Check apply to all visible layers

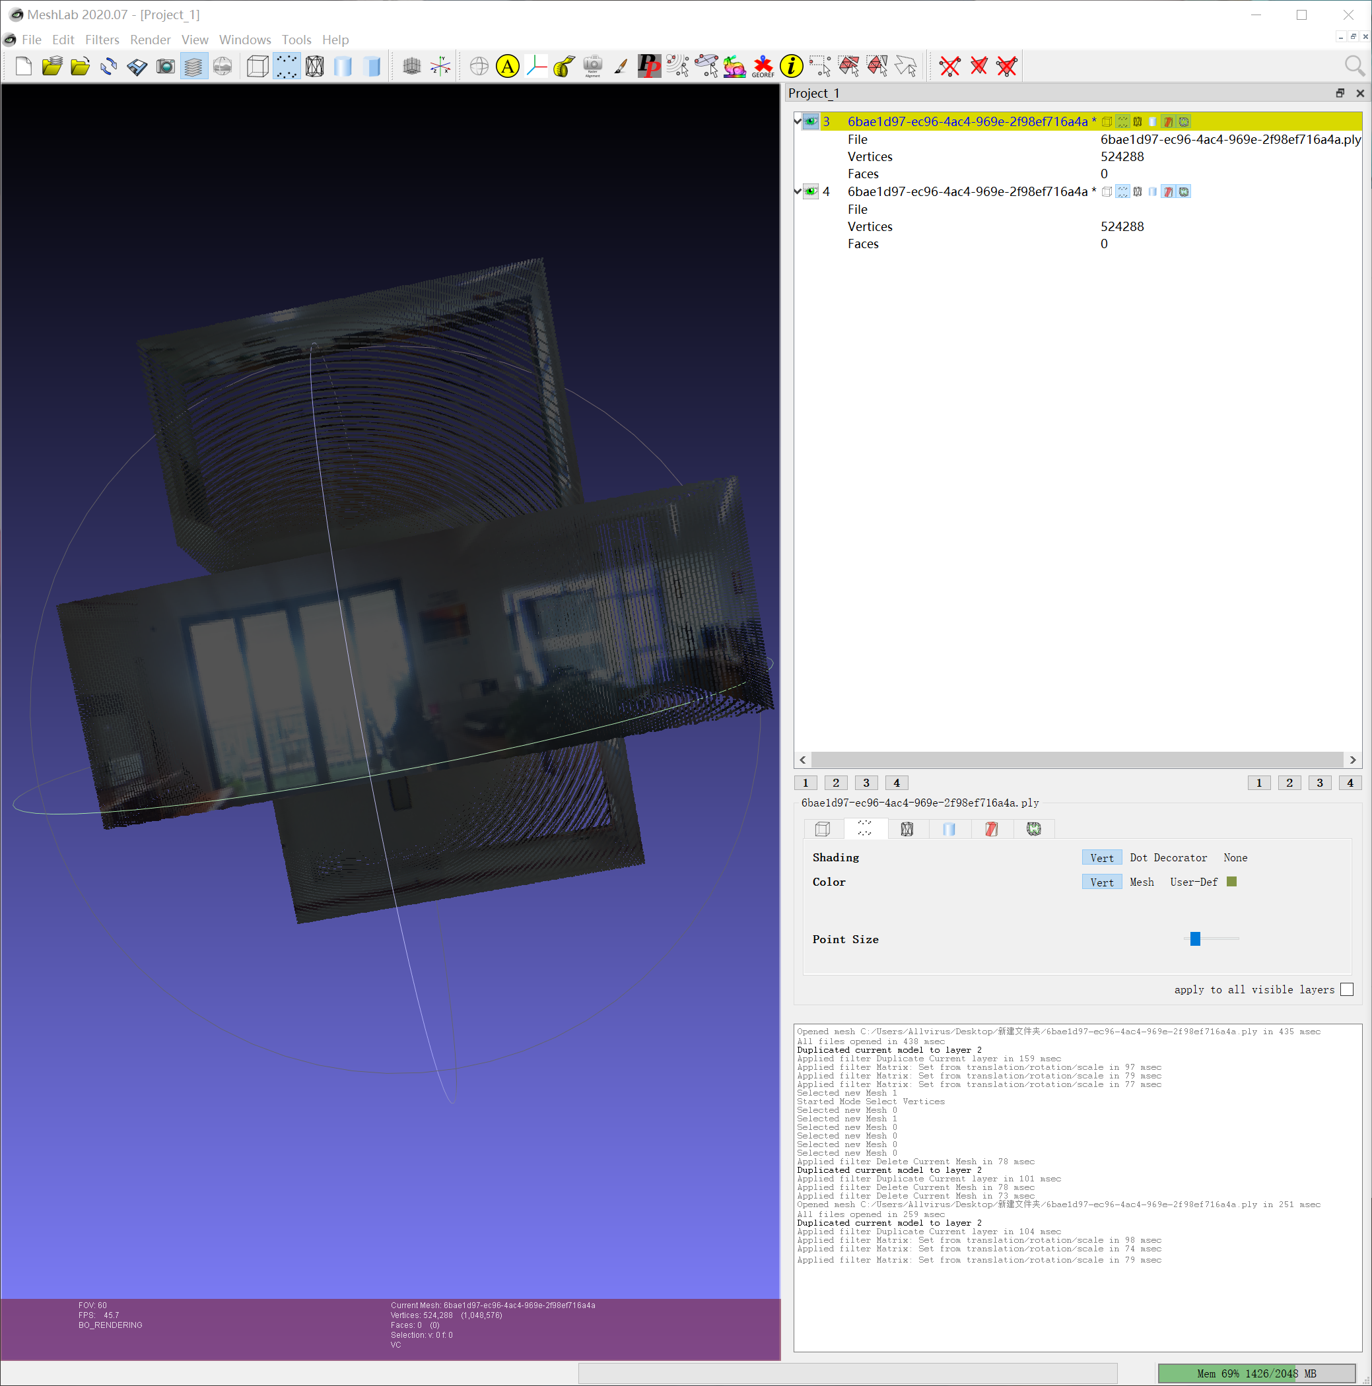coord(1346,989)
